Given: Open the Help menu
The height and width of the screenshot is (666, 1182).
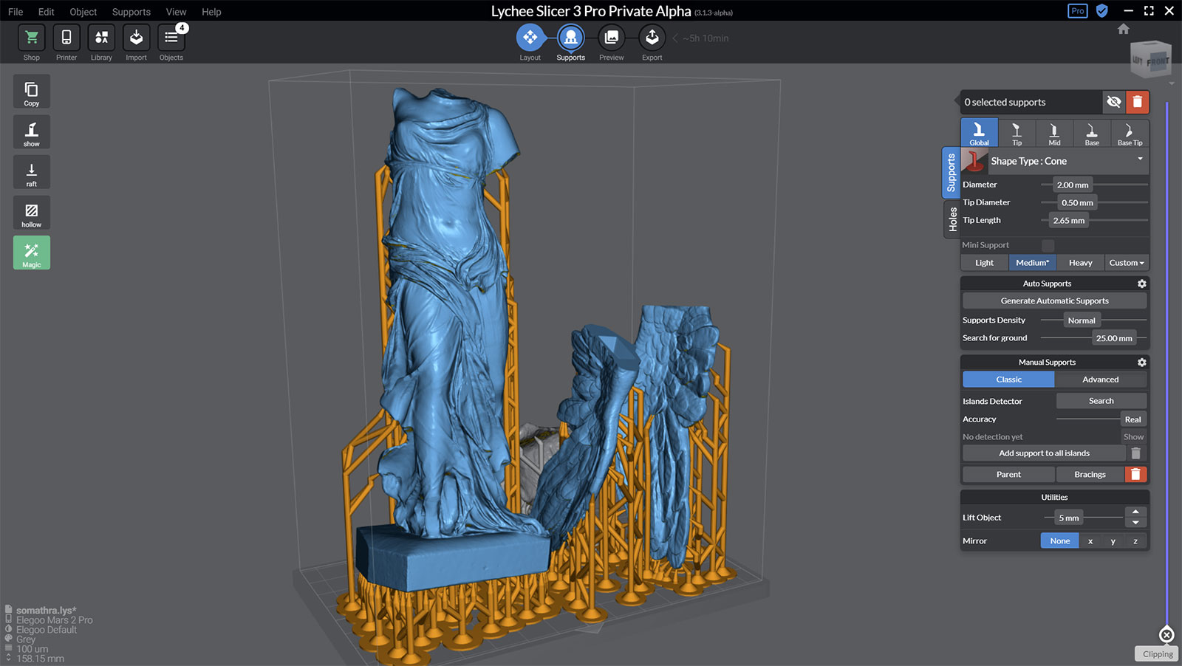Looking at the screenshot, I should tap(211, 12).
